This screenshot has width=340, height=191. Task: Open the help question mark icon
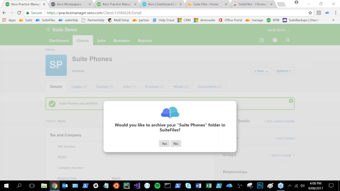pyautogui.click(x=275, y=40)
